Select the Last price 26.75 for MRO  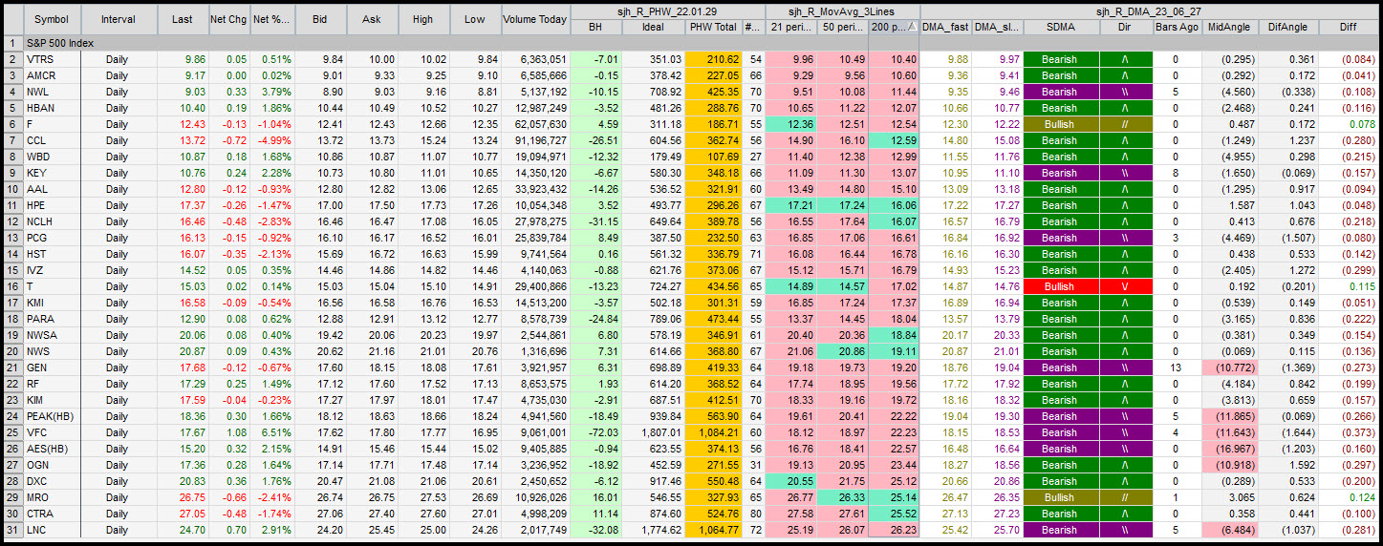click(182, 497)
